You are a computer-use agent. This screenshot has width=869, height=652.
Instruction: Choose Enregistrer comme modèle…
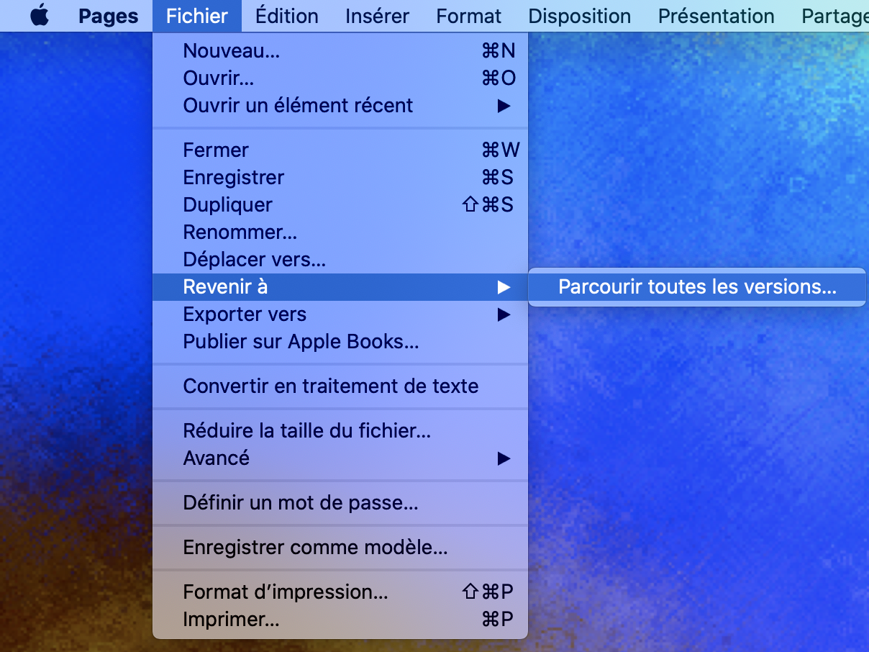[x=340, y=547]
